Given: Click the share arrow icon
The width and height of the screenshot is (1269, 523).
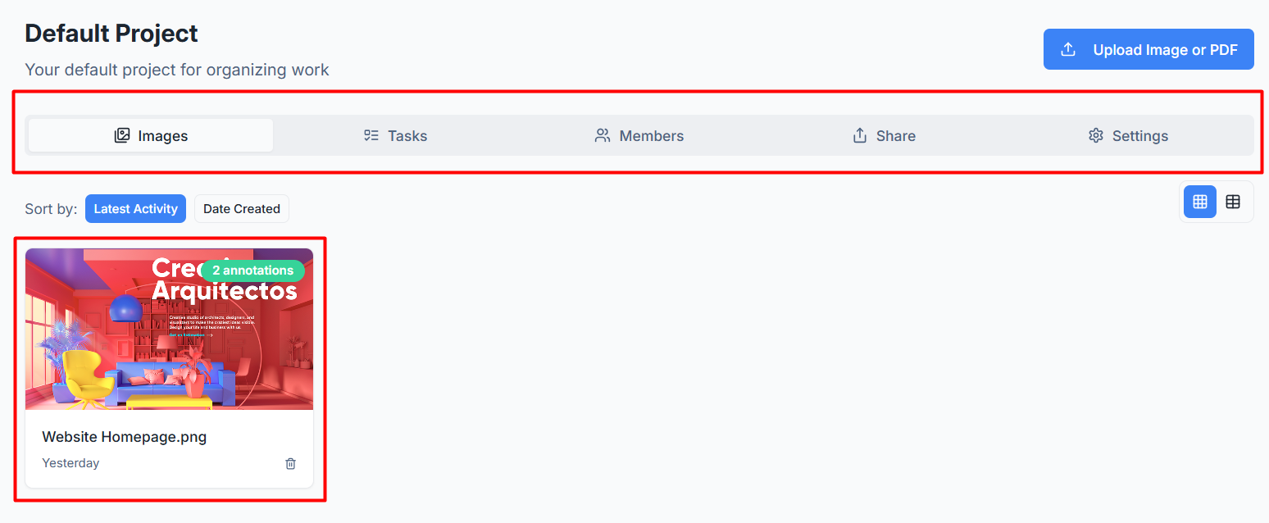Looking at the screenshot, I should [x=860, y=135].
